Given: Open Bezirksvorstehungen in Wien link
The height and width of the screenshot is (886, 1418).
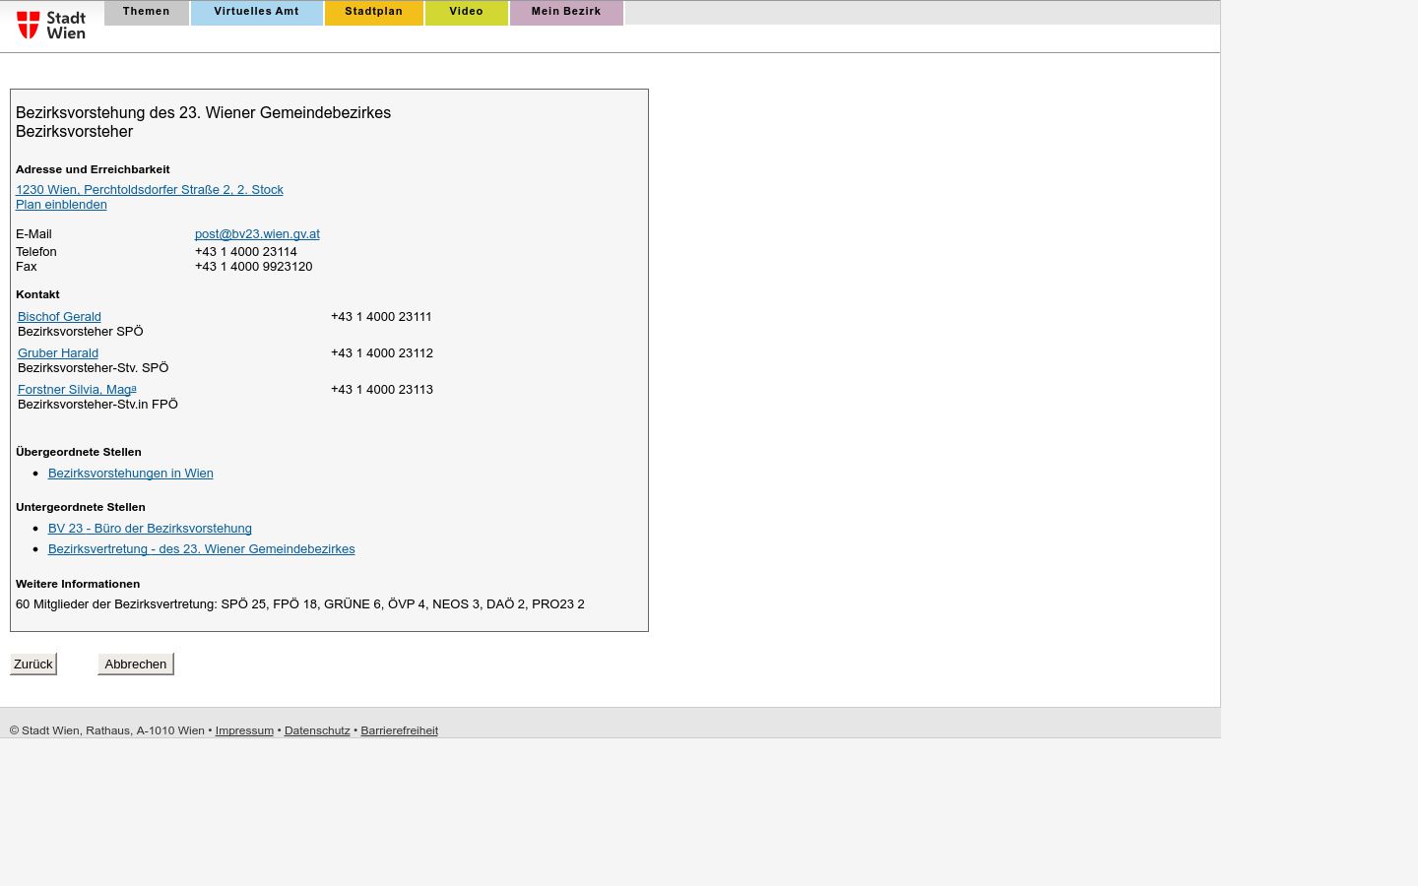Looking at the screenshot, I should 131,474.
